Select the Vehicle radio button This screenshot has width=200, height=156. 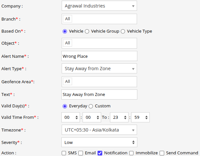65,31
